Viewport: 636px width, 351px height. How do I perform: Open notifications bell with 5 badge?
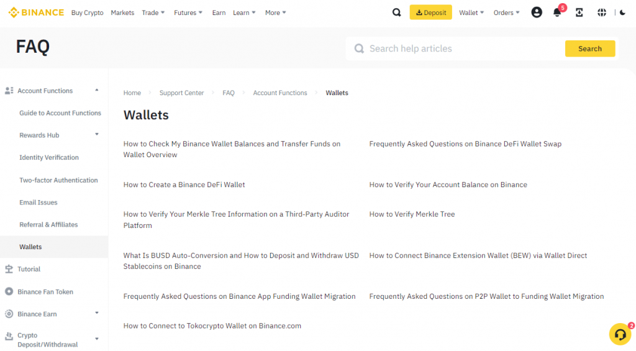tap(557, 12)
